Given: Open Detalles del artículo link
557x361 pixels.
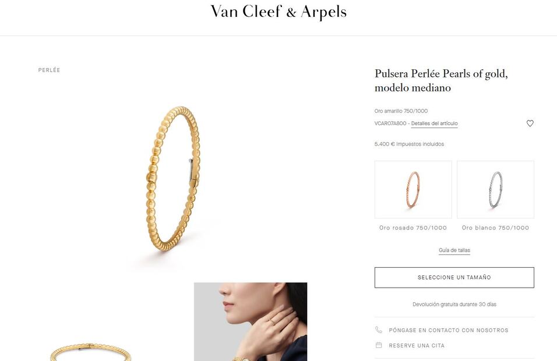Looking at the screenshot, I should point(434,123).
